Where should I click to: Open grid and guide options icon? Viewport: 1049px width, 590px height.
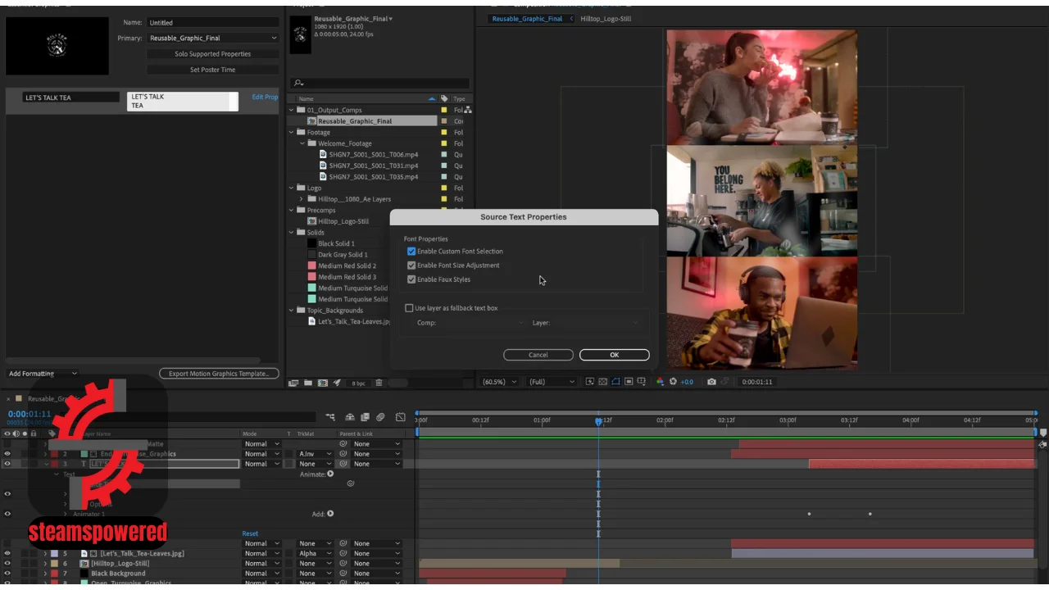click(x=641, y=382)
